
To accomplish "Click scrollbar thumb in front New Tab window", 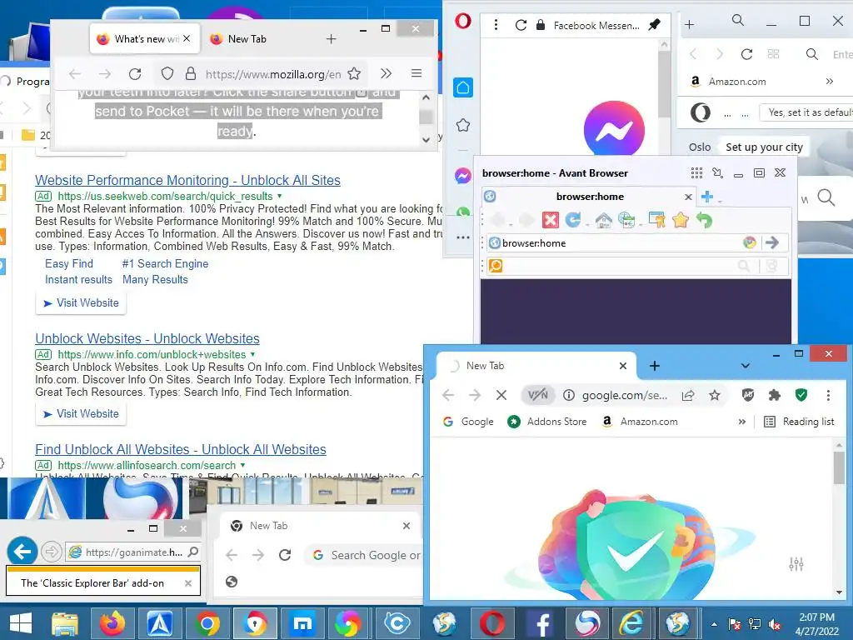I will click(838, 467).
